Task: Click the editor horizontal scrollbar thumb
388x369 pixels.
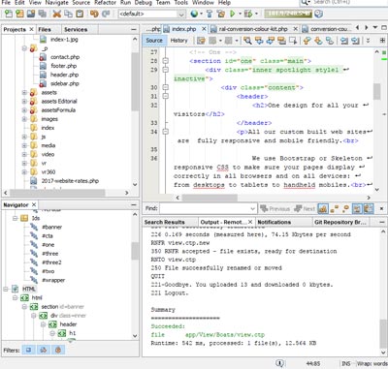Action: [x=210, y=198]
